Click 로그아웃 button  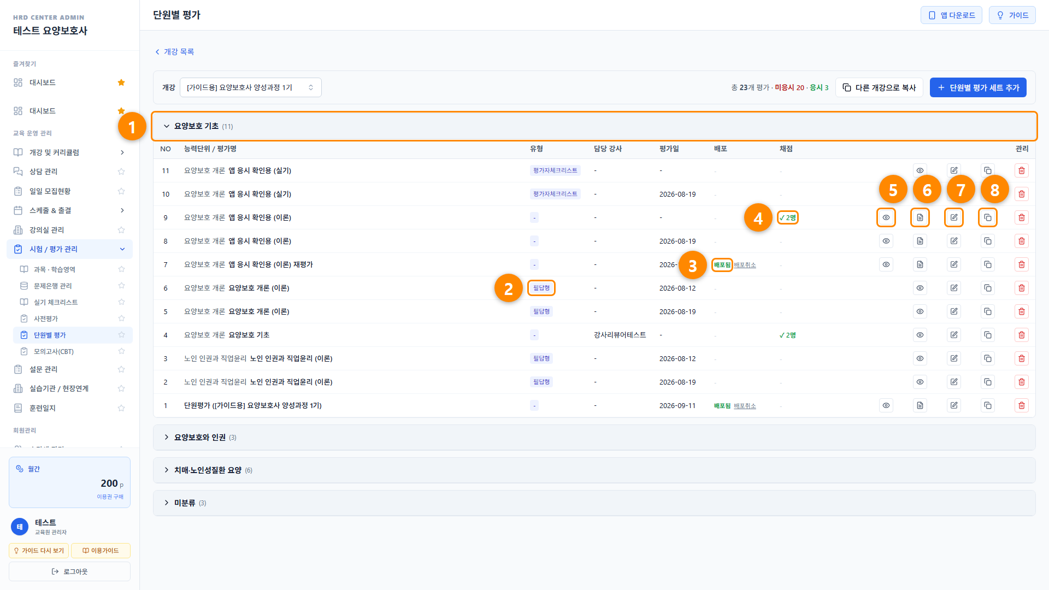(x=69, y=571)
